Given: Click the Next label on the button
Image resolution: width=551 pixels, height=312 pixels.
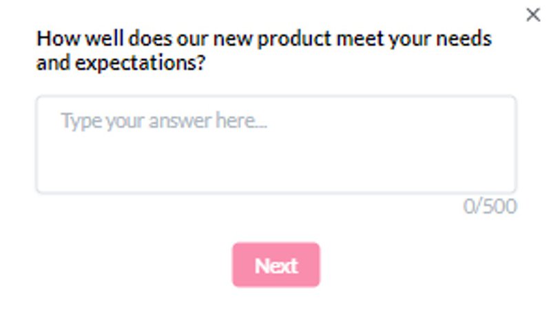Looking at the screenshot, I should click(x=275, y=265).
